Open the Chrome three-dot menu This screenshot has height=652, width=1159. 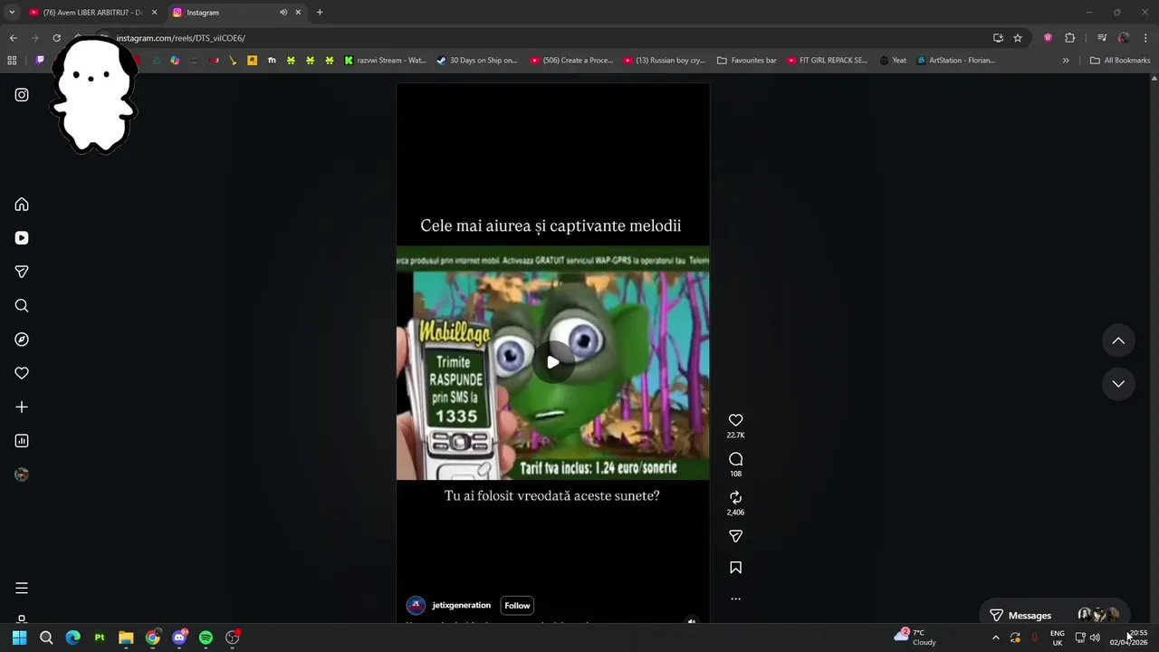[x=1146, y=38]
